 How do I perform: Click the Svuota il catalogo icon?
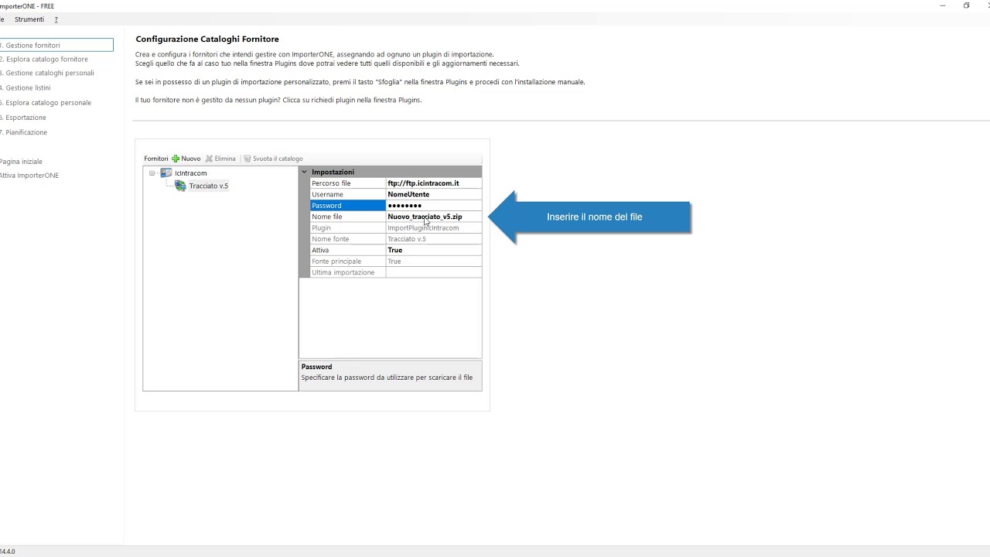coord(247,159)
